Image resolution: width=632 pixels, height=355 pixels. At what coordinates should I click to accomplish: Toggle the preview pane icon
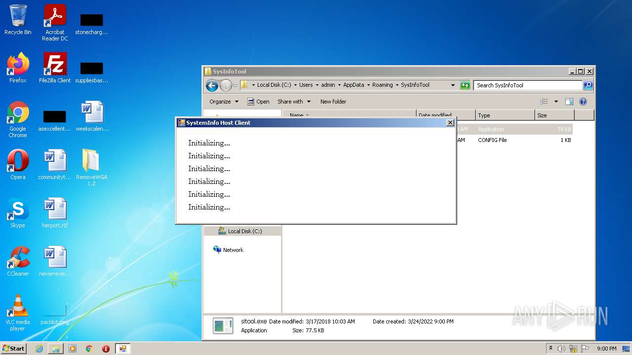(569, 102)
